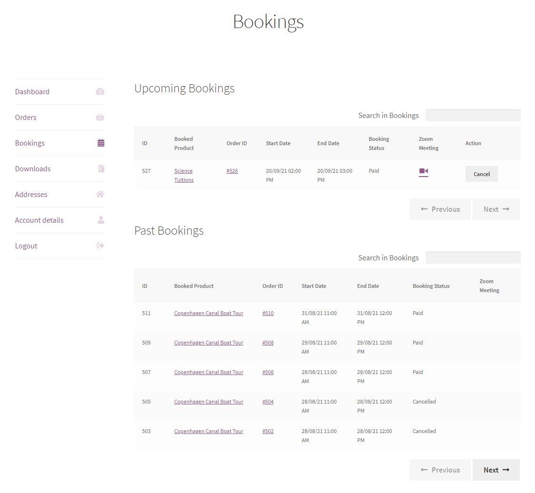Go to next page of Past Bookings
Viewport: 535px width, 493px height.
coord(496,470)
